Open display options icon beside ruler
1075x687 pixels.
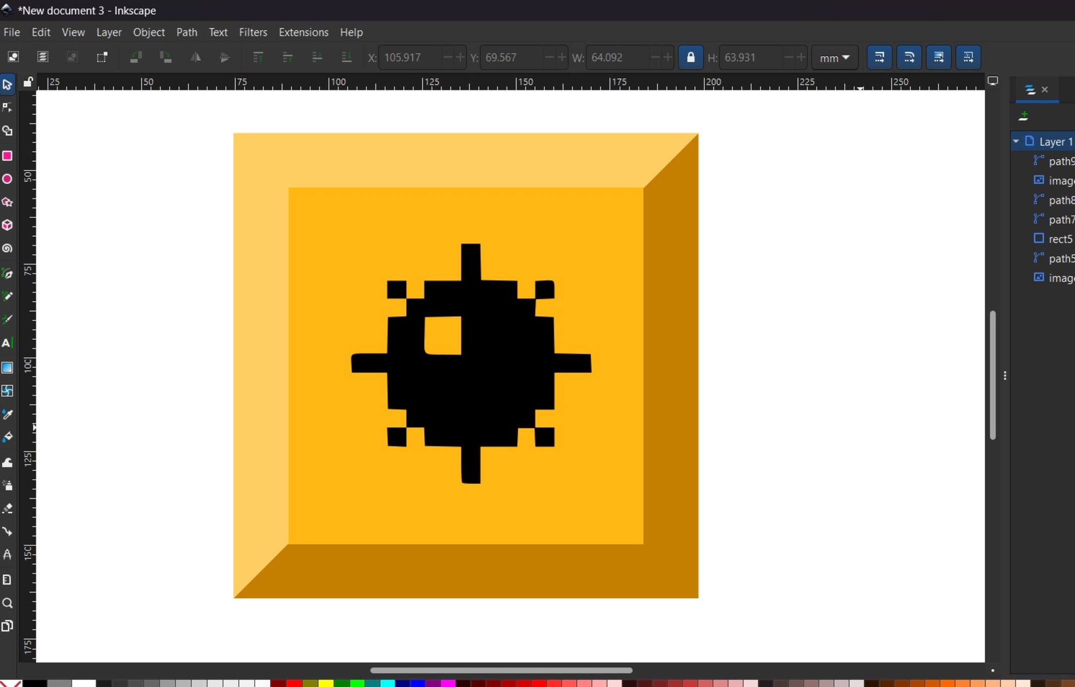tap(993, 81)
